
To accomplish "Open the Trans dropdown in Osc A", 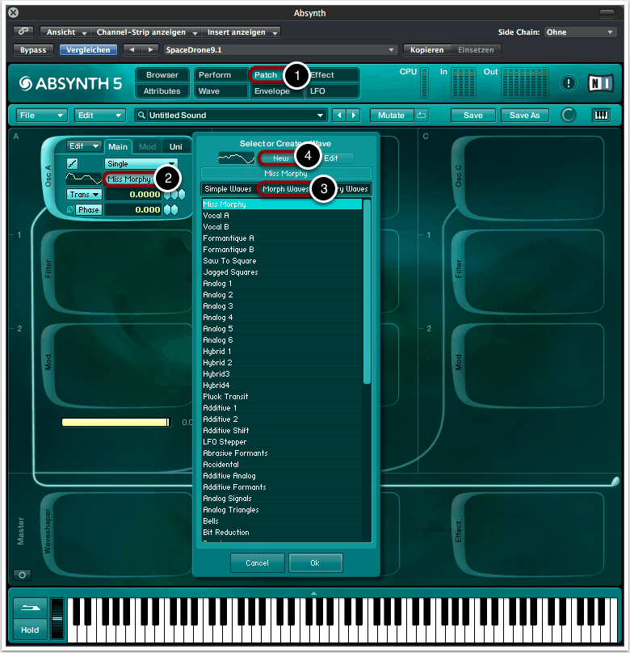I will (84, 195).
